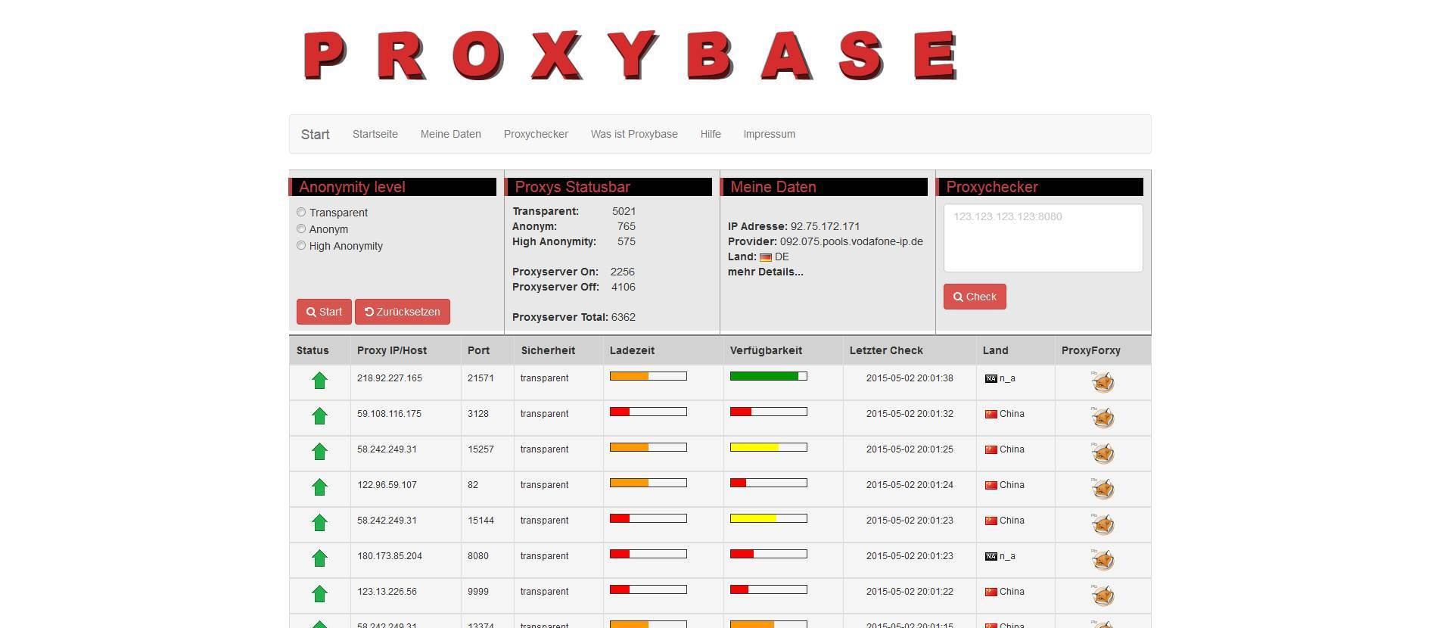Click ProxyForxy icon for 180.173.85.204
Image resolution: width=1440 pixels, height=628 pixels.
click(x=1103, y=560)
